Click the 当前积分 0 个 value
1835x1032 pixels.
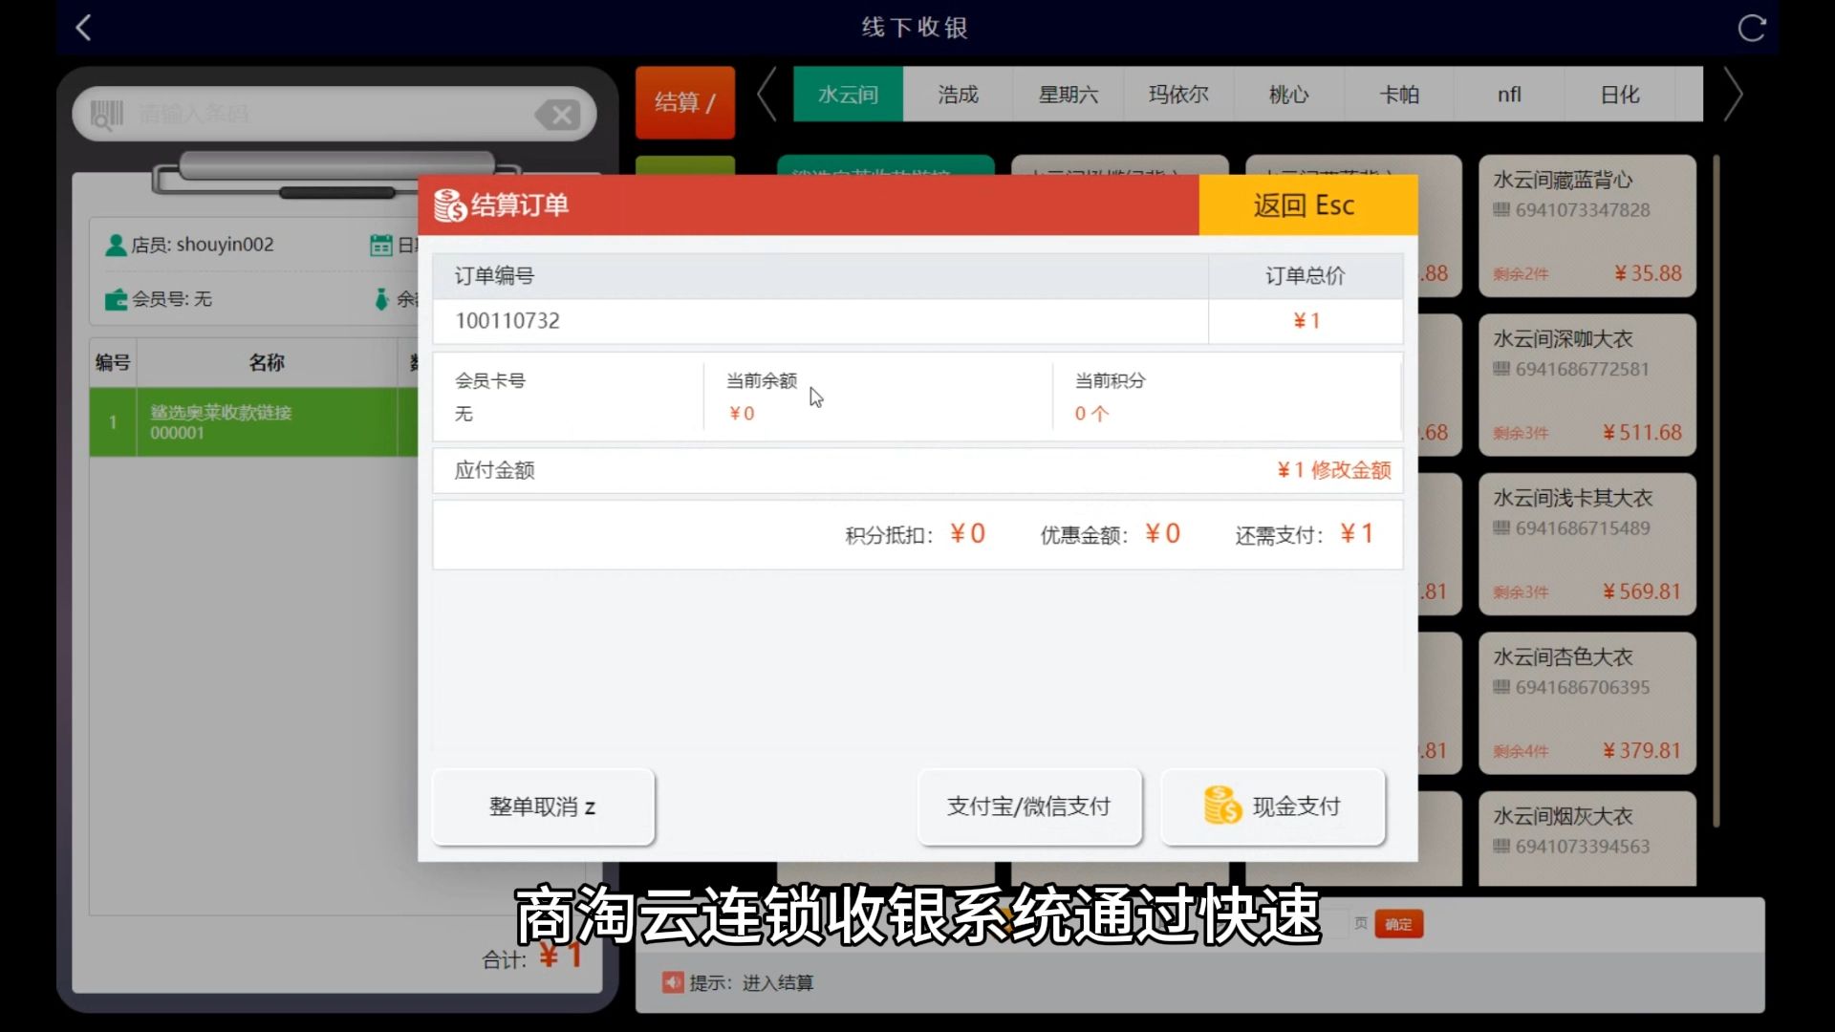click(x=1091, y=414)
